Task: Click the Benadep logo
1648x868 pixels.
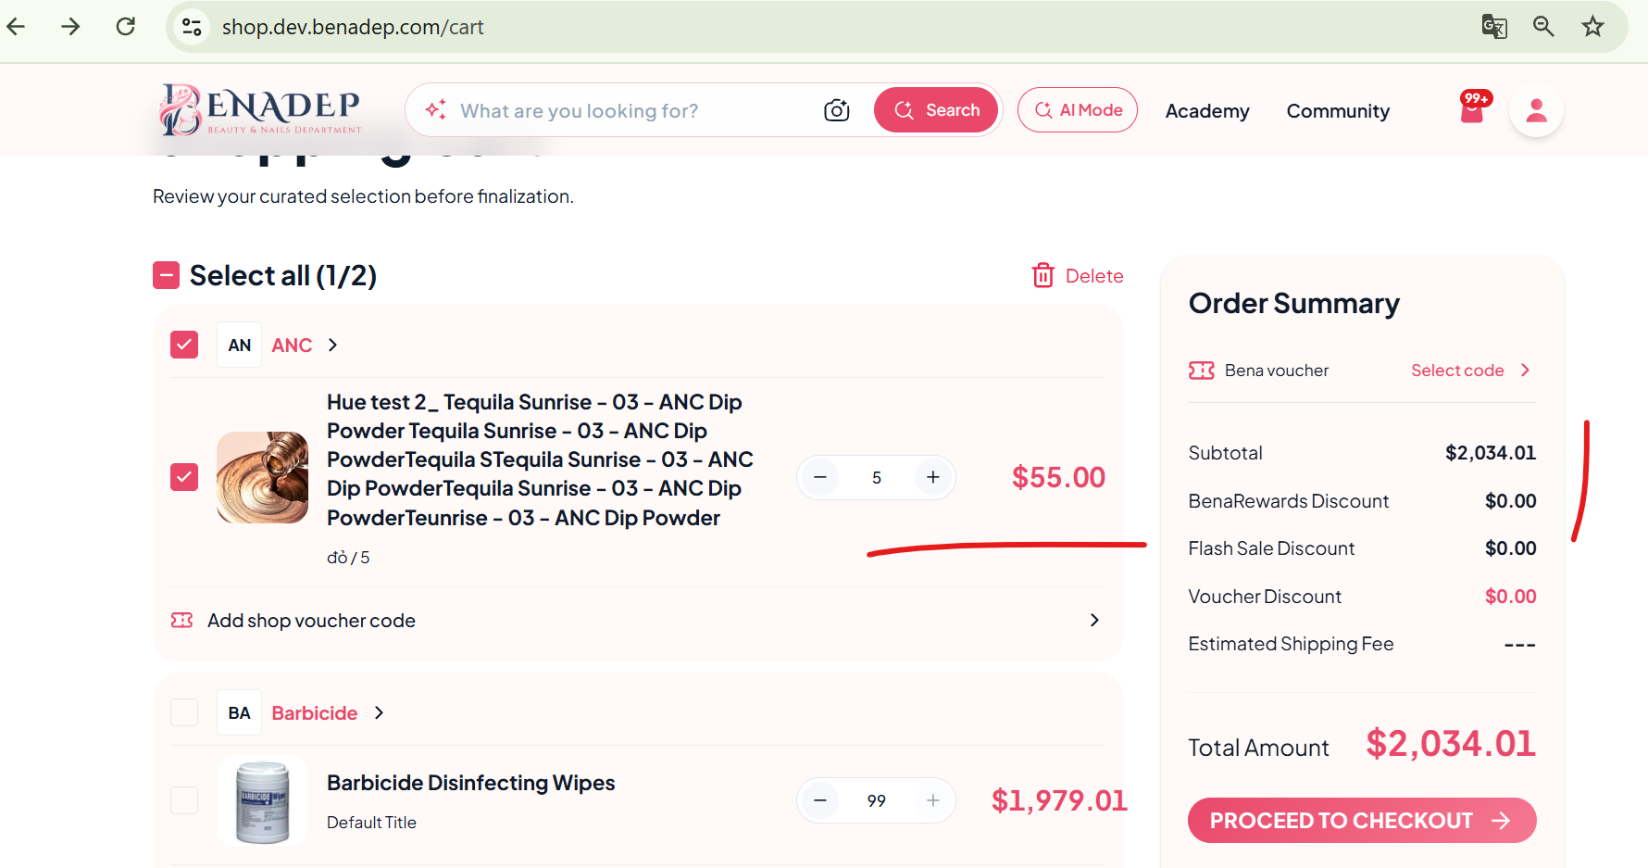Action: coord(260,110)
